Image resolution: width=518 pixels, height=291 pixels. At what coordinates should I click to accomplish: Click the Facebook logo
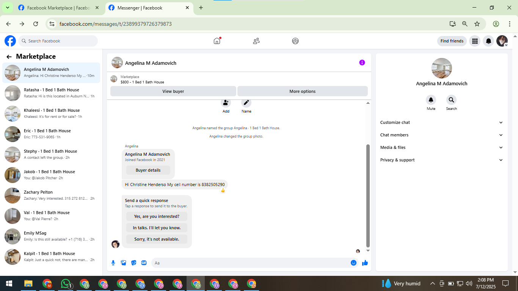point(10,41)
